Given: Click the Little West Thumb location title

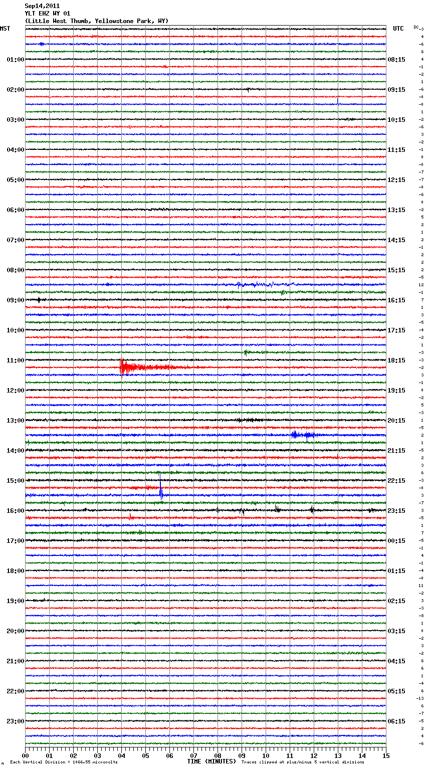Looking at the screenshot, I should coord(97,21).
